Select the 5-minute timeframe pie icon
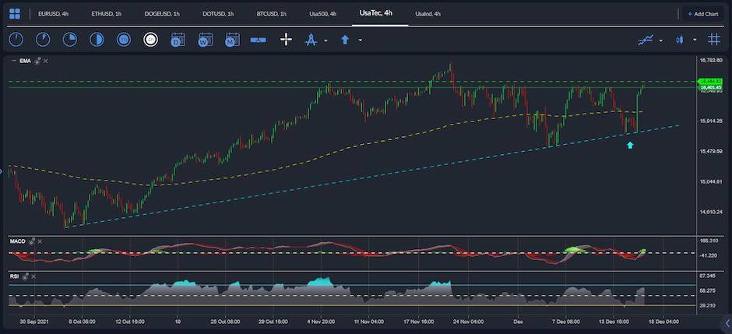Screen dimensions: 732x334 [43, 40]
